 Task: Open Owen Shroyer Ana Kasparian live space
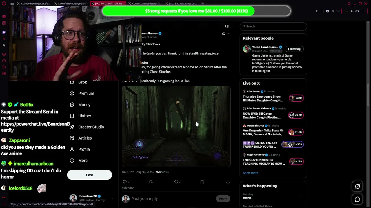(x=273, y=130)
